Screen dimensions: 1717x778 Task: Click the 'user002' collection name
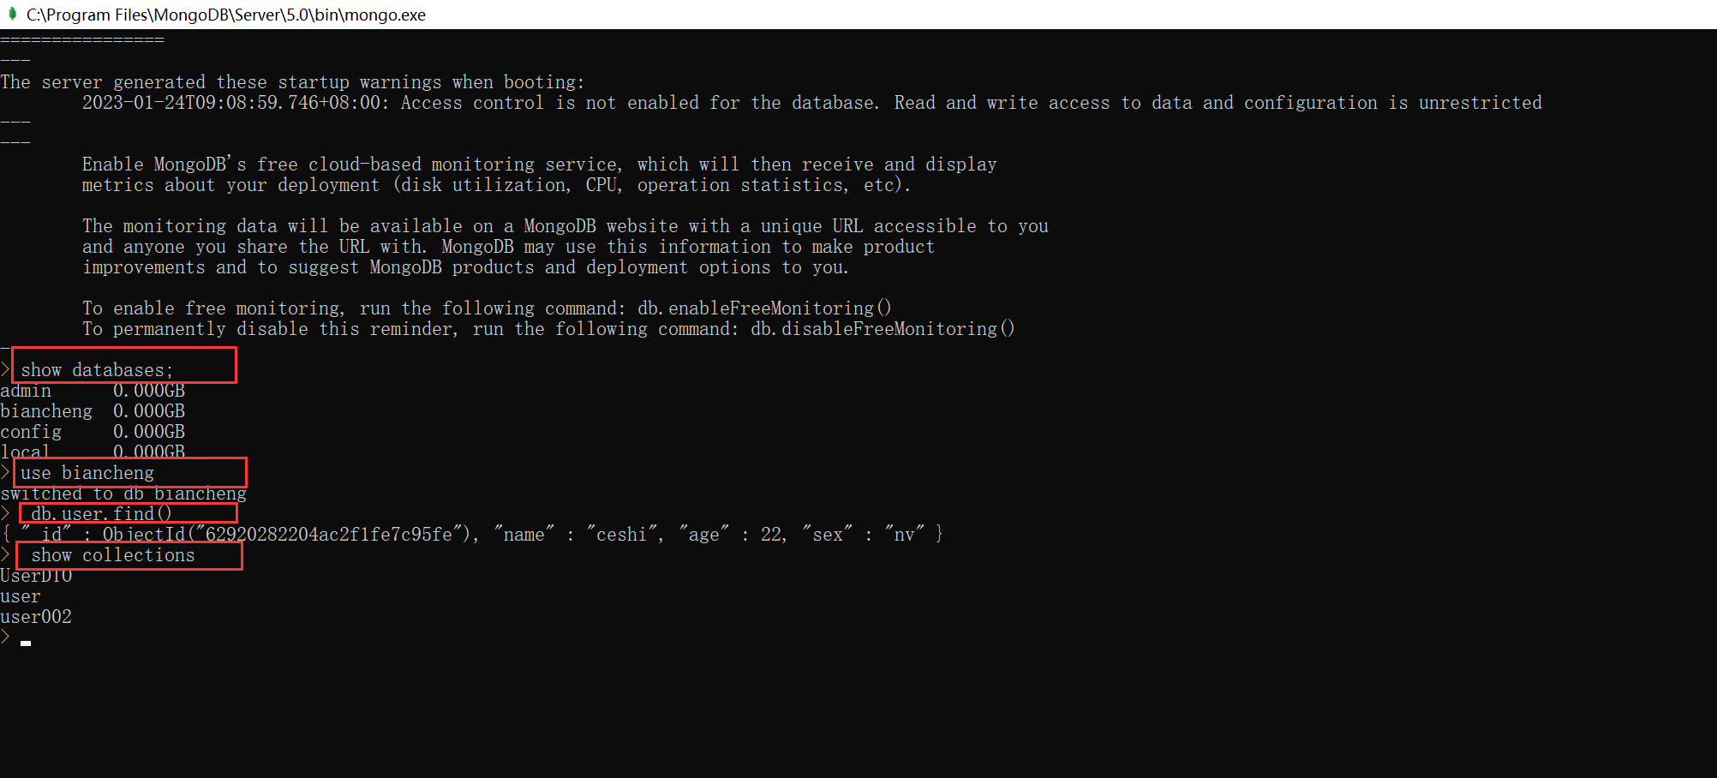pos(36,617)
